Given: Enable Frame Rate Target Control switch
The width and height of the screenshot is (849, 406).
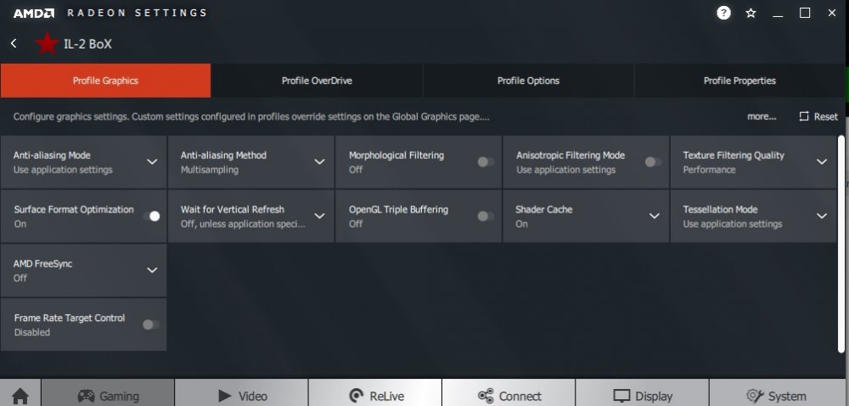Looking at the screenshot, I should point(150,324).
